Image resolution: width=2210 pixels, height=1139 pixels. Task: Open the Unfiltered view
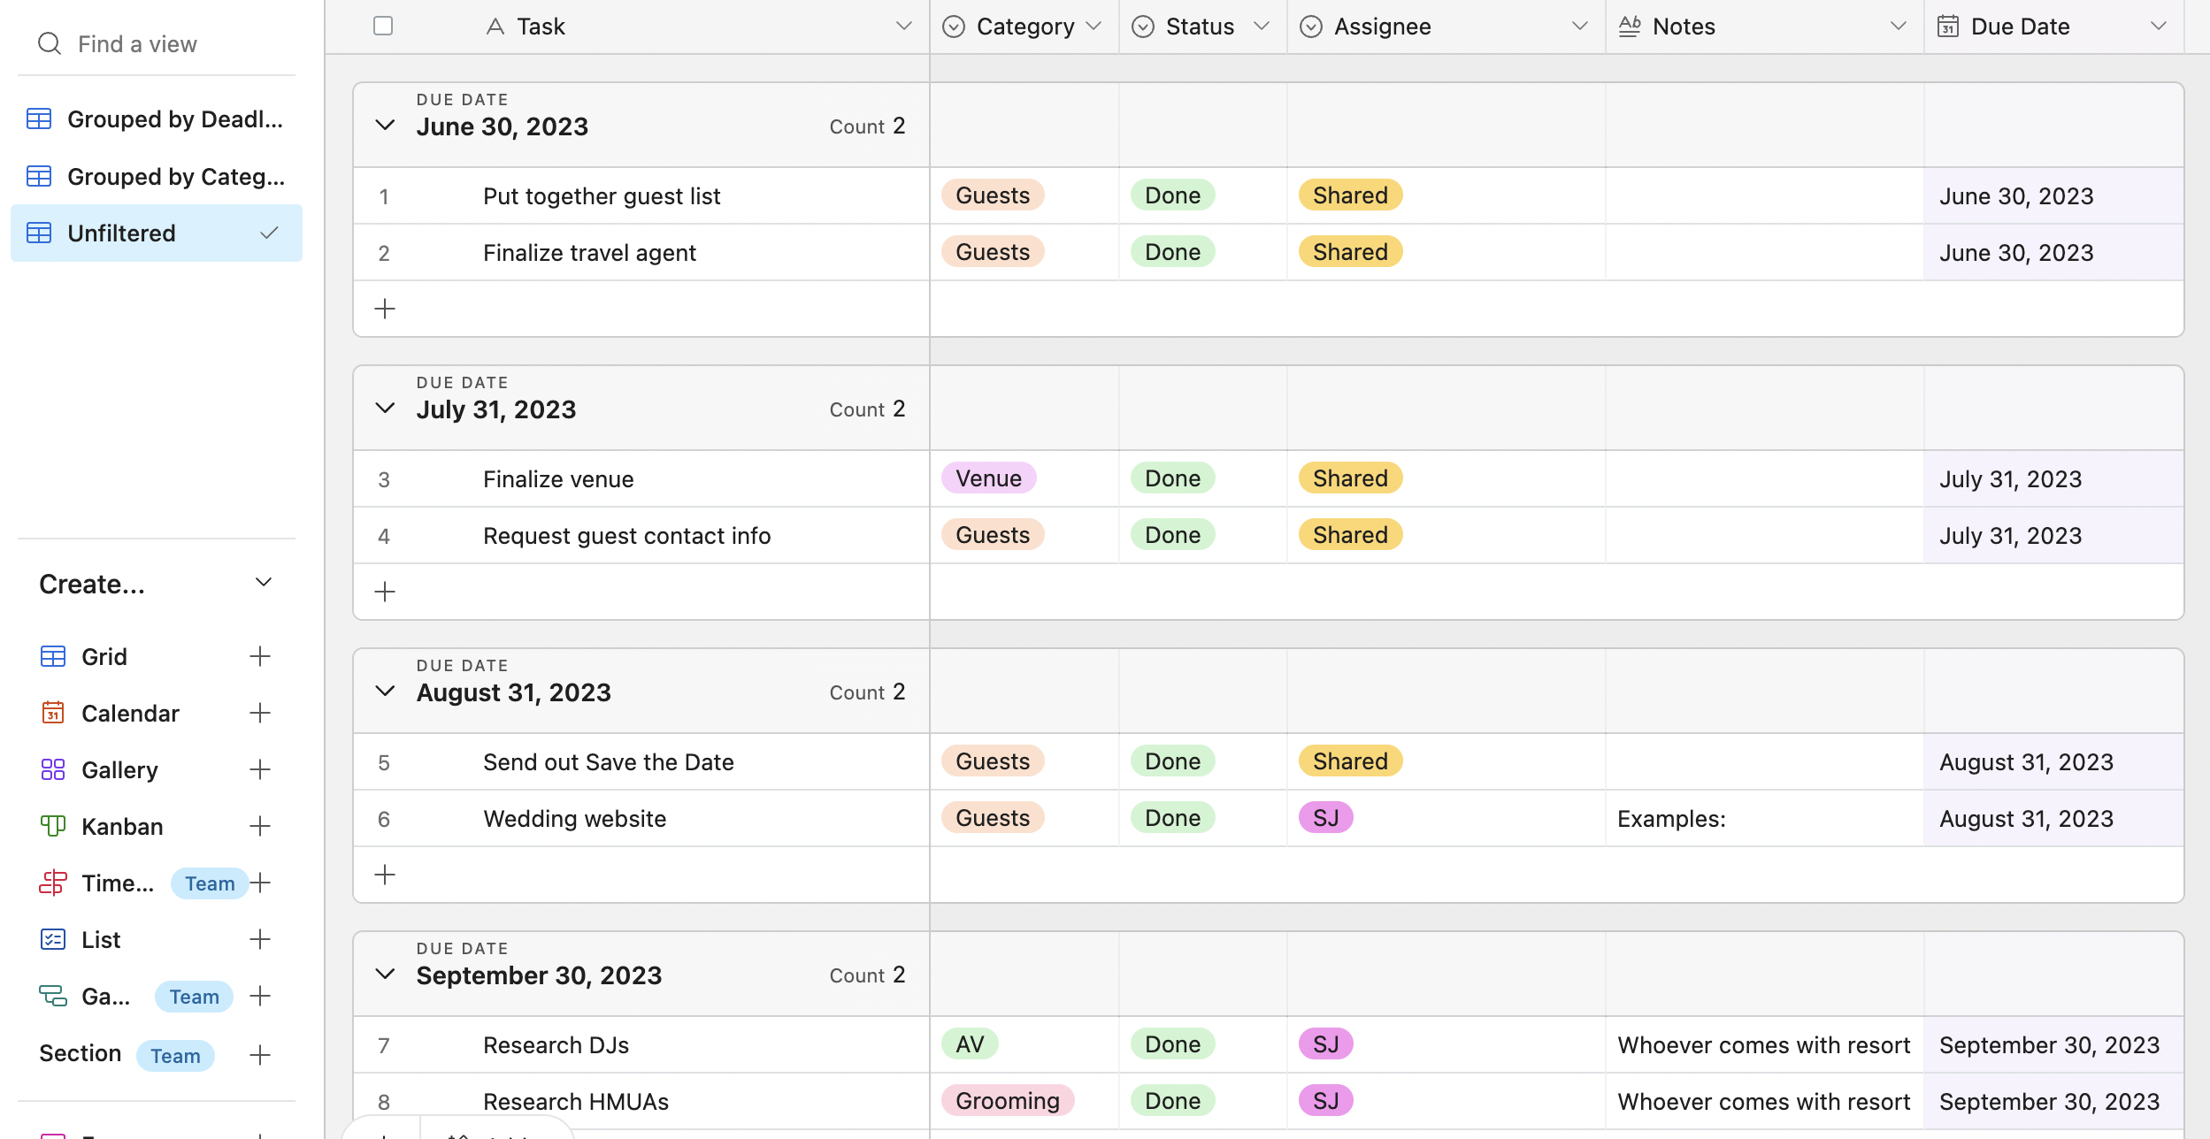pyautogui.click(x=121, y=233)
